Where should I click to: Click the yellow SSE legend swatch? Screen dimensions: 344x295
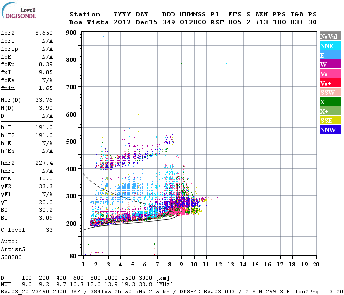(x=329, y=120)
